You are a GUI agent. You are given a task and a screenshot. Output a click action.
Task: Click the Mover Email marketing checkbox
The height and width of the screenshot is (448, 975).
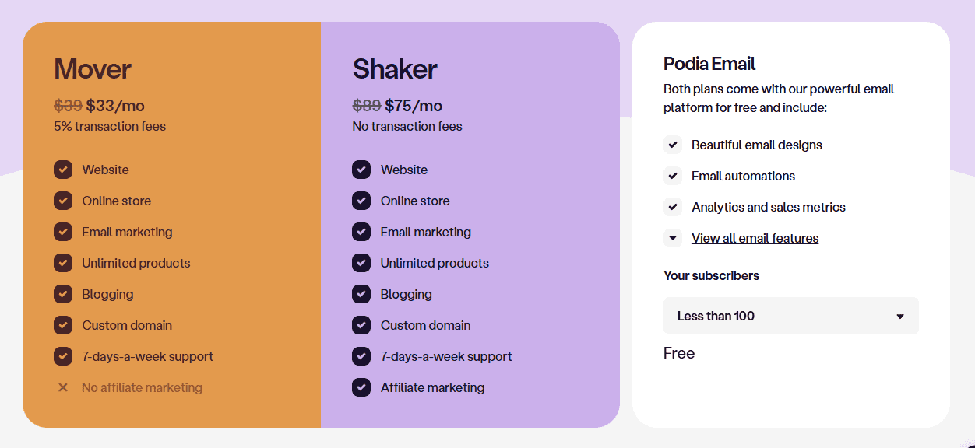point(63,232)
